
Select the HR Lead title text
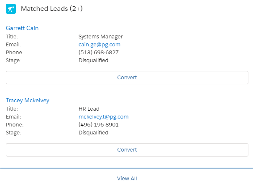[89, 109]
